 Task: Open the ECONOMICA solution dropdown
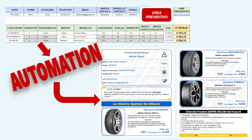(x=22, y=33)
